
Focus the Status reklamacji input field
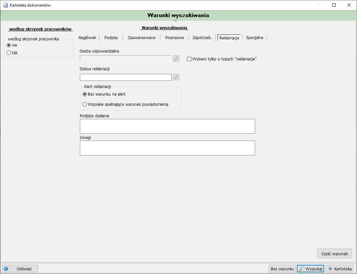[x=126, y=77]
